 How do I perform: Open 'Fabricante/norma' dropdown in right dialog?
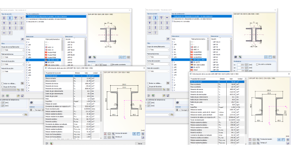point(159,57)
